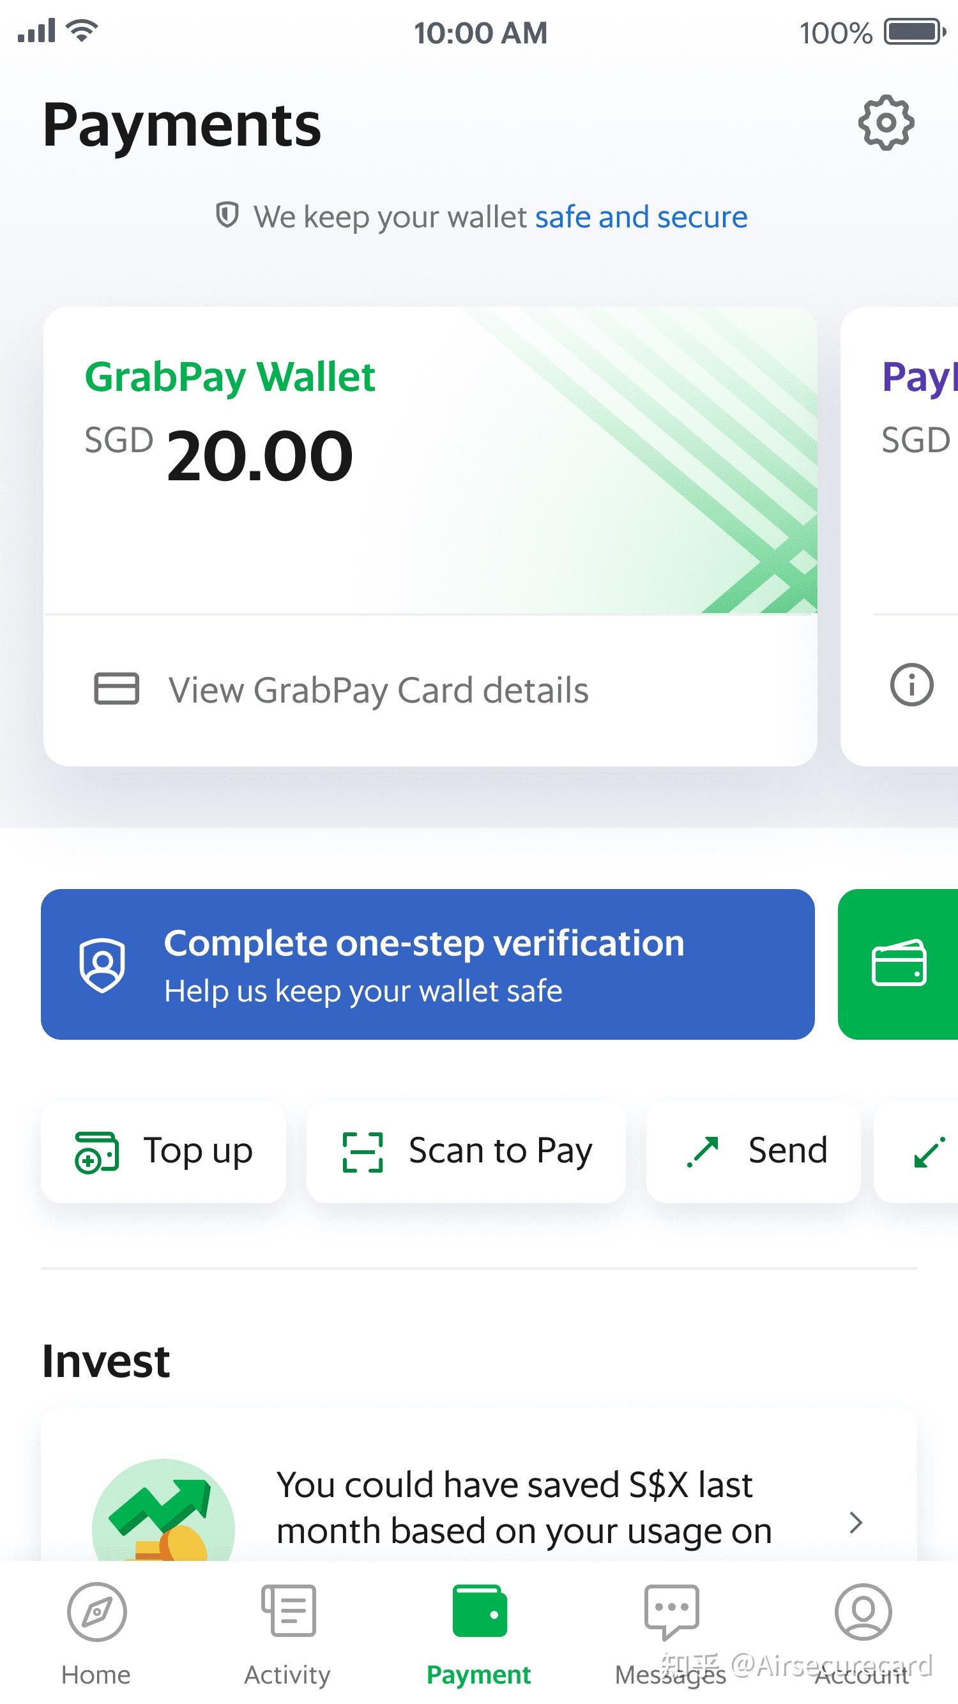Tap the wallet icon for the Payment tab
This screenshot has height=1704, width=958.
click(x=479, y=1611)
